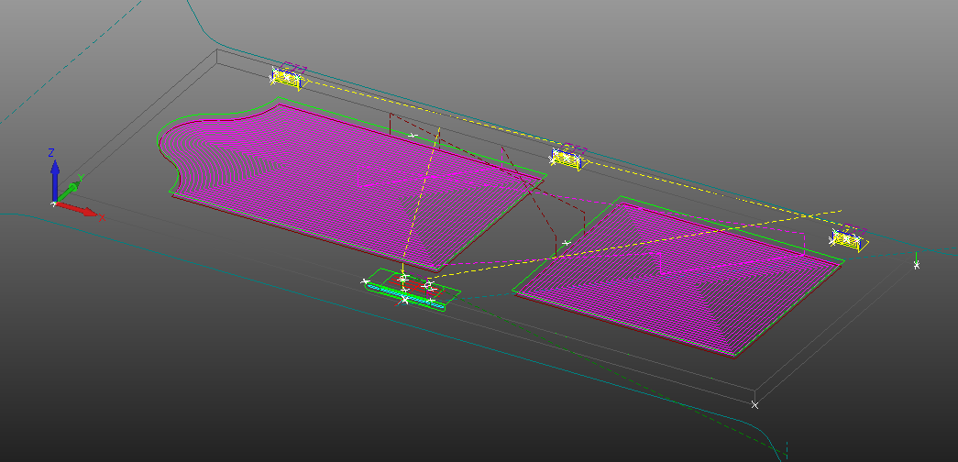This screenshot has height=462, width=958.
Task: Click the white point marker above the left pocket
Action: tap(413, 135)
